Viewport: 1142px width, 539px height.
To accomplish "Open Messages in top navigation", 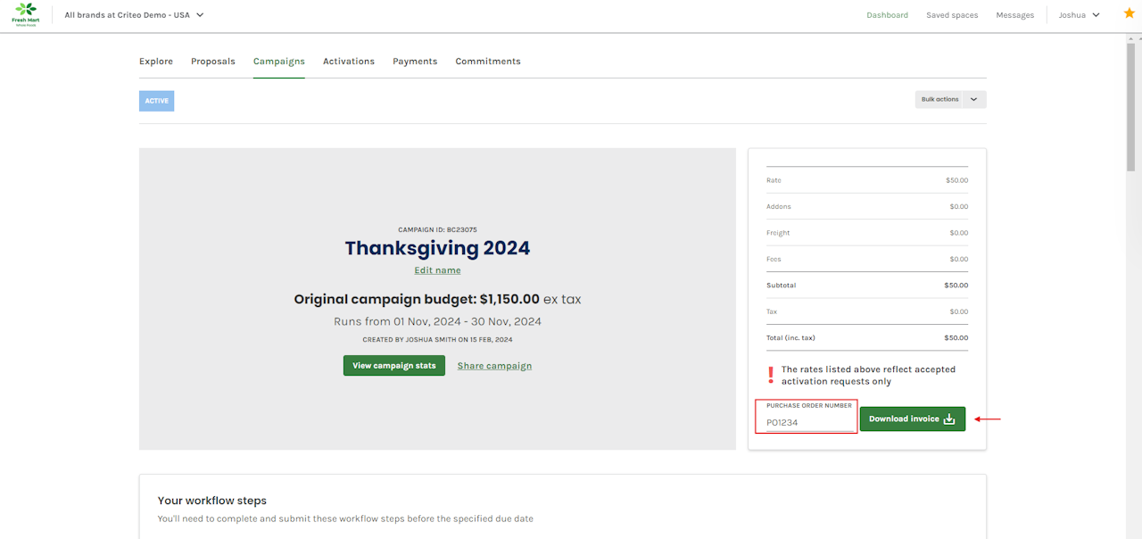I will click(x=1015, y=15).
